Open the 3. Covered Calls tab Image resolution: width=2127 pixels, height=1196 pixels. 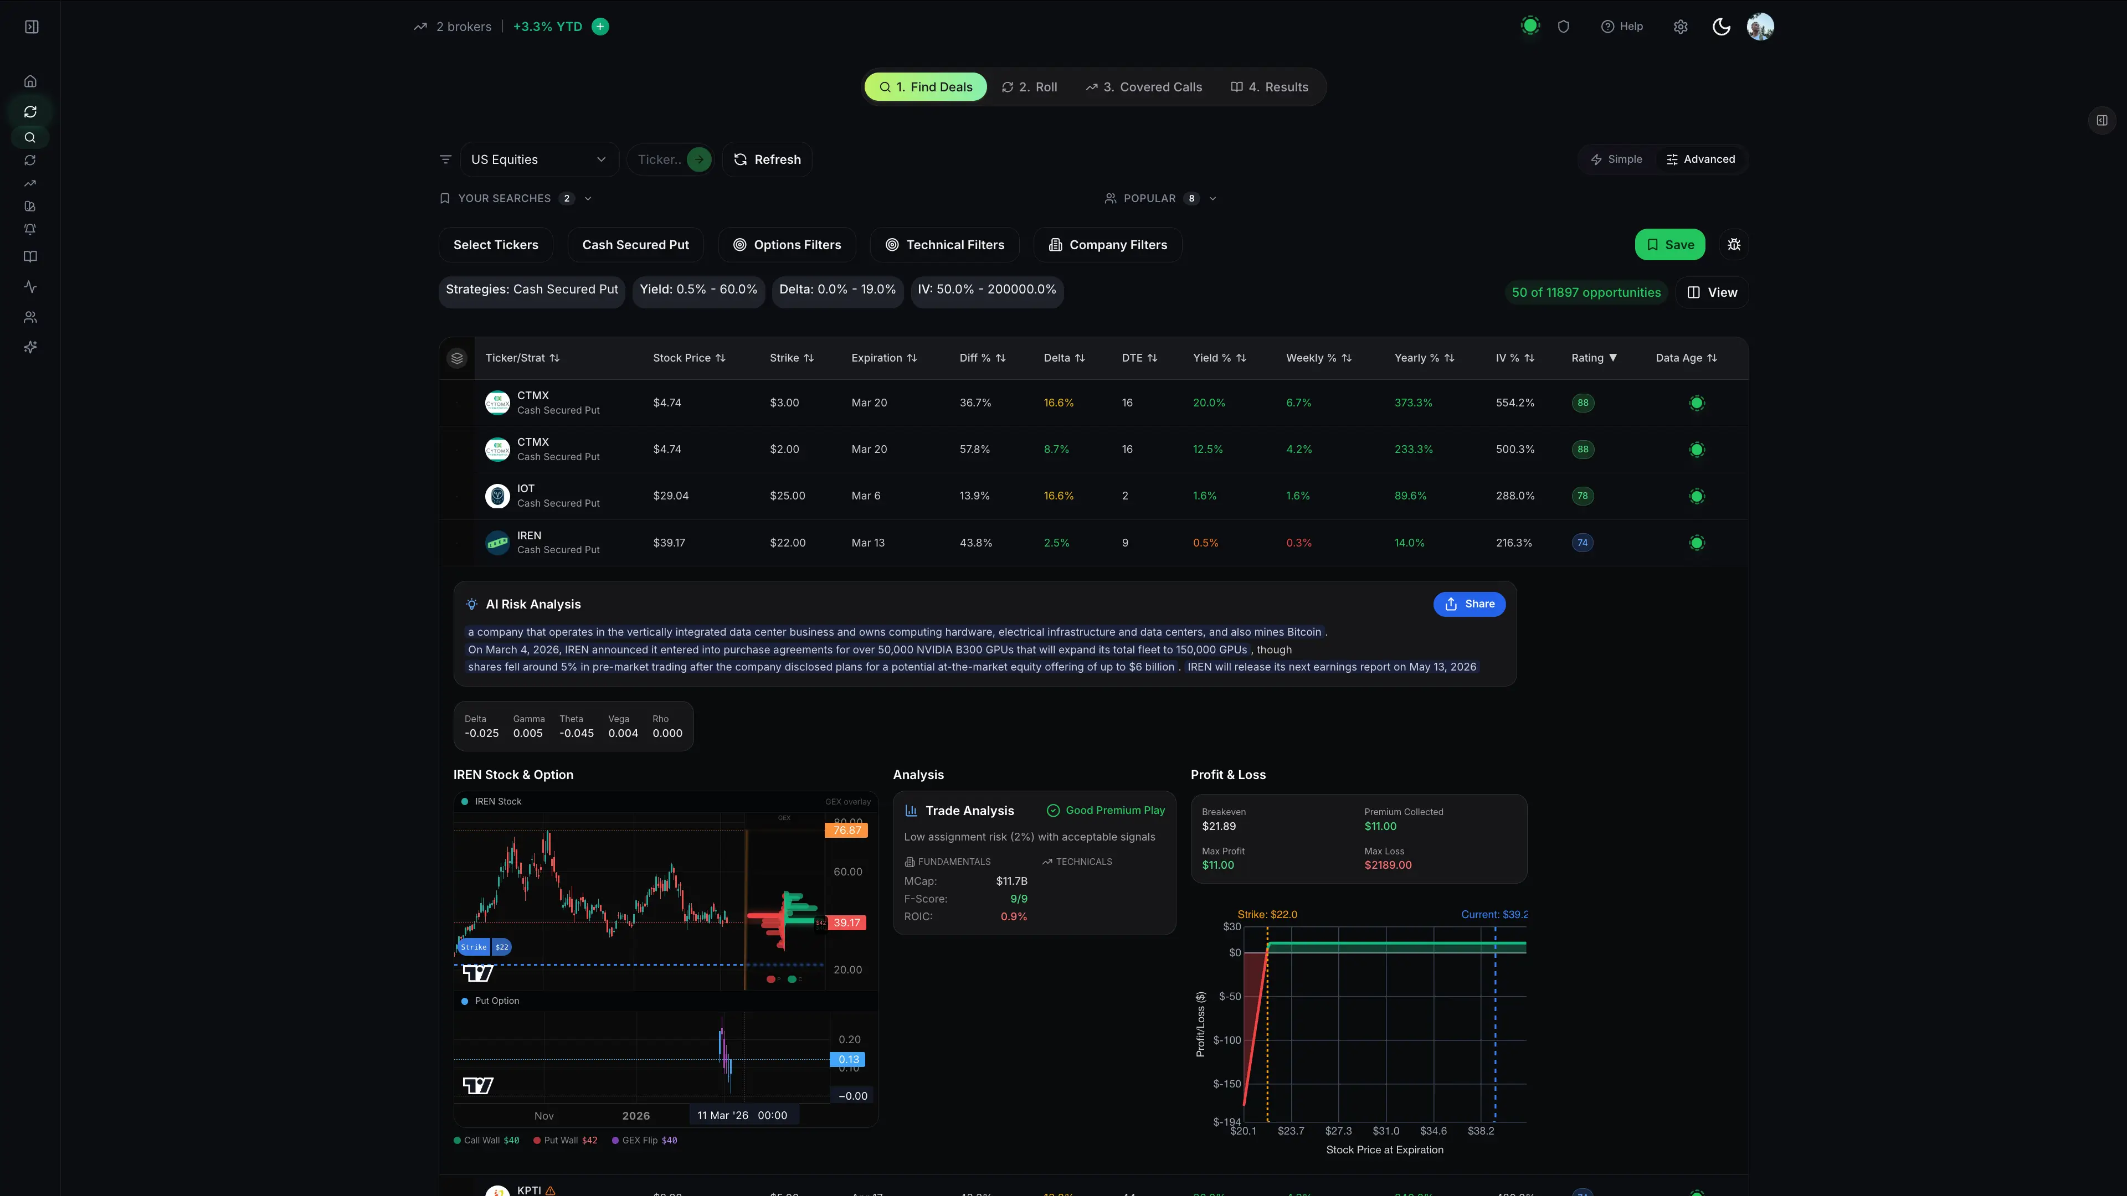(x=1144, y=87)
